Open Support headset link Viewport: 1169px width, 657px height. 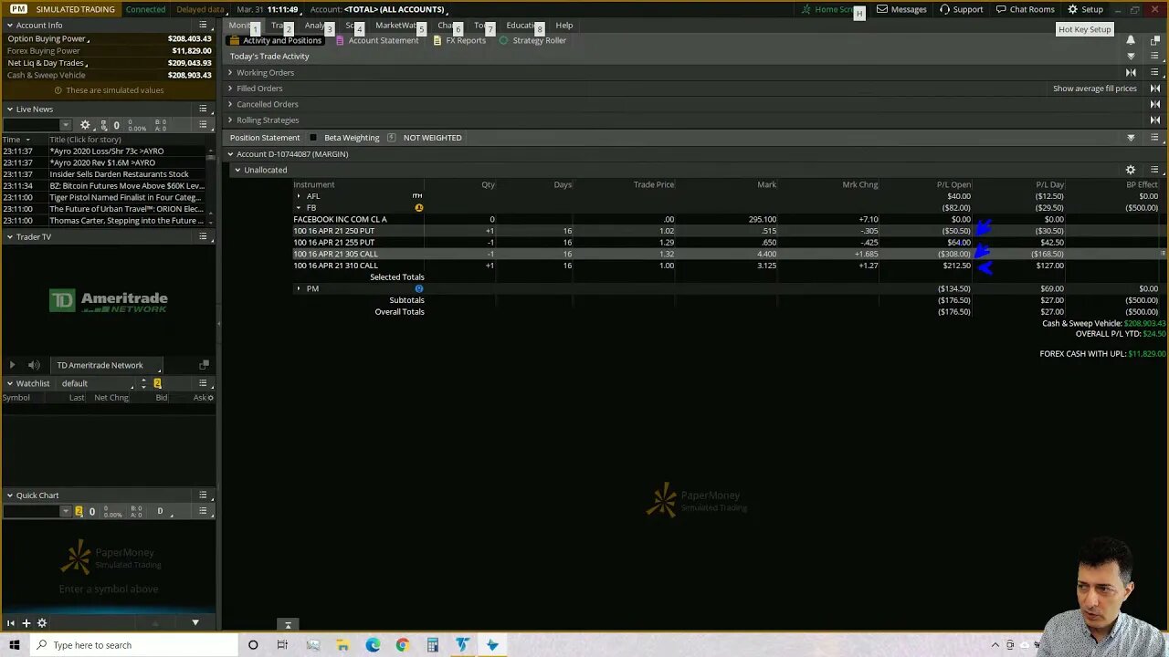coord(961,9)
